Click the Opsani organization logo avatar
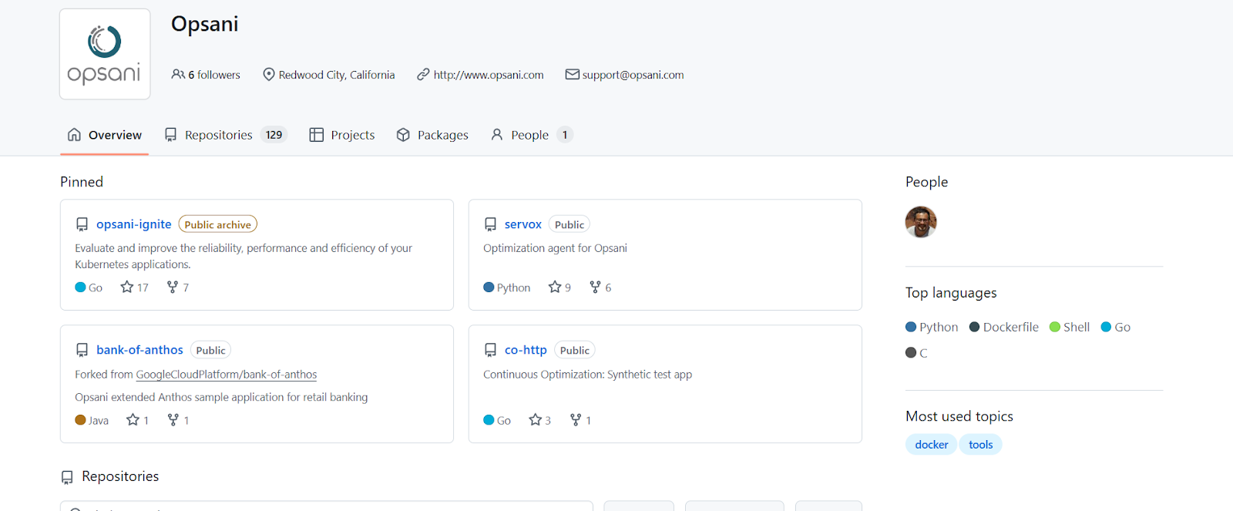Image resolution: width=1233 pixels, height=511 pixels. (x=105, y=54)
